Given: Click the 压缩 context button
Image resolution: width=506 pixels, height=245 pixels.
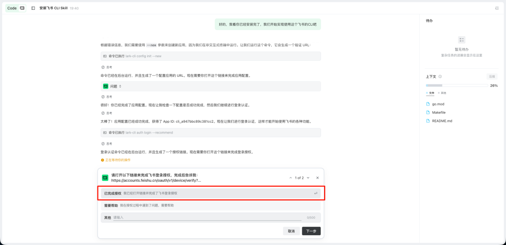Looking at the screenshot, I should click(492, 77).
